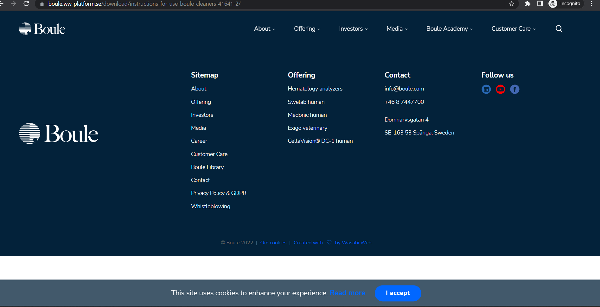Go forward in browser history

(x=13, y=4)
